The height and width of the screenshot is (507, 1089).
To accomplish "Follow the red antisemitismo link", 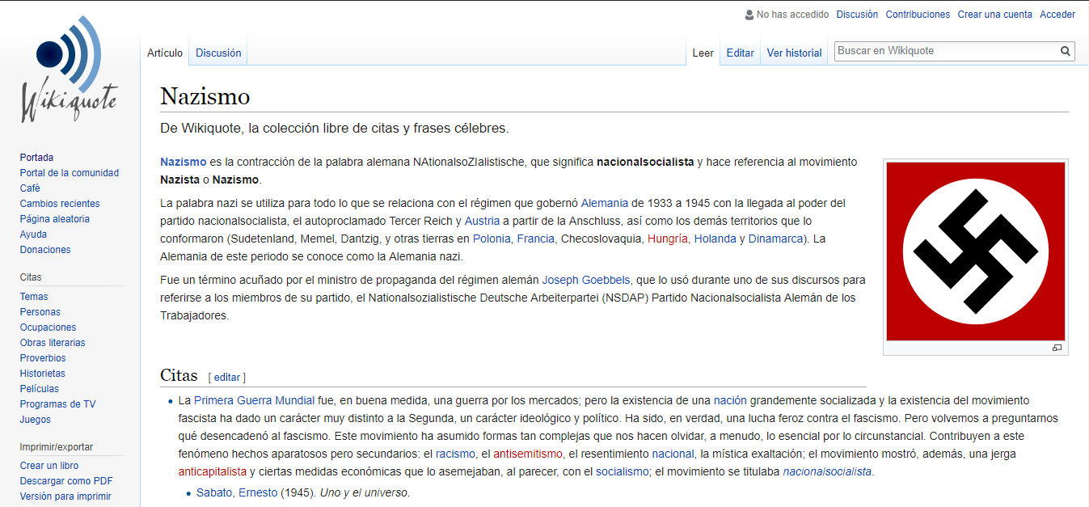I will pyautogui.click(x=528, y=454).
